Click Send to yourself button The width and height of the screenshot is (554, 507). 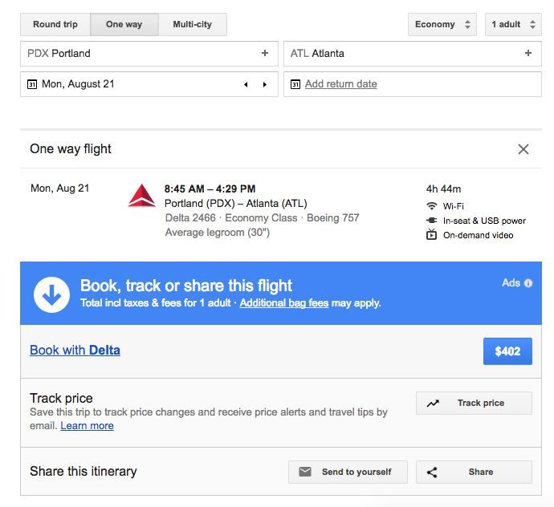click(x=348, y=472)
